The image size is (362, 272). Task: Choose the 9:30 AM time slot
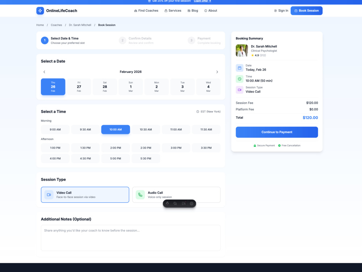(85, 129)
